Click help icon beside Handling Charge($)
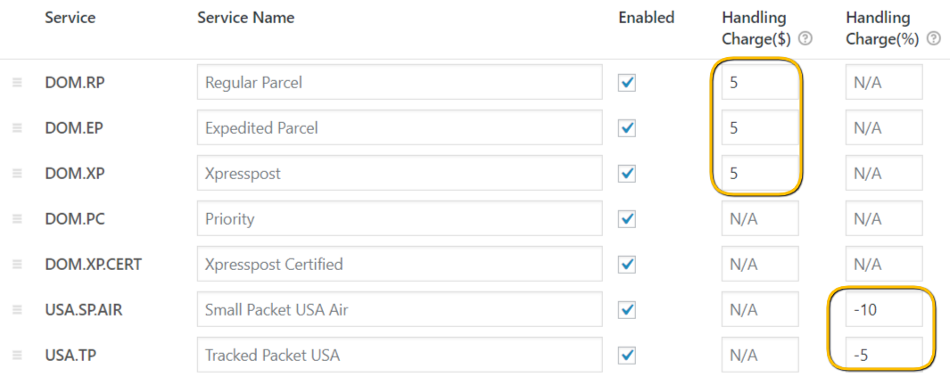This screenshot has height=377, width=950. click(805, 38)
